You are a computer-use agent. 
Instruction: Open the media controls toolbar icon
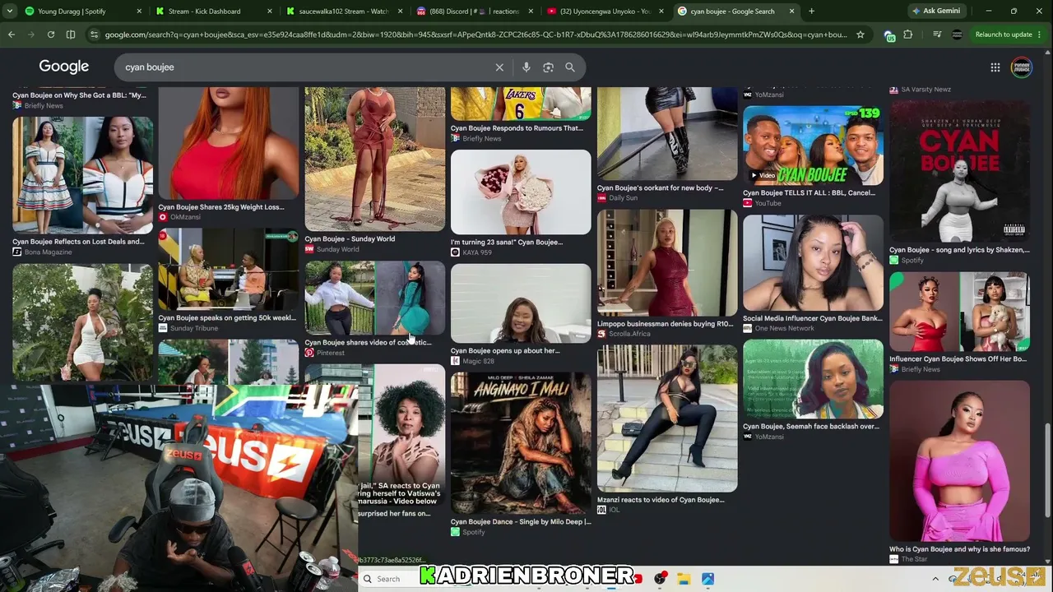click(937, 35)
